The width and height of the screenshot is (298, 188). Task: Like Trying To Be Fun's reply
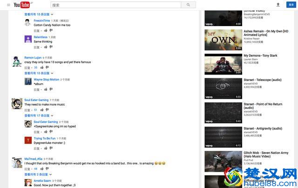pos(46,148)
